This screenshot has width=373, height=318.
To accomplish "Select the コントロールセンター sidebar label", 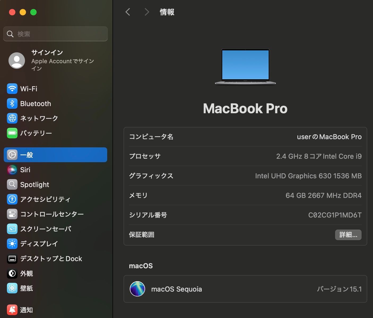I will coord(52,214).
